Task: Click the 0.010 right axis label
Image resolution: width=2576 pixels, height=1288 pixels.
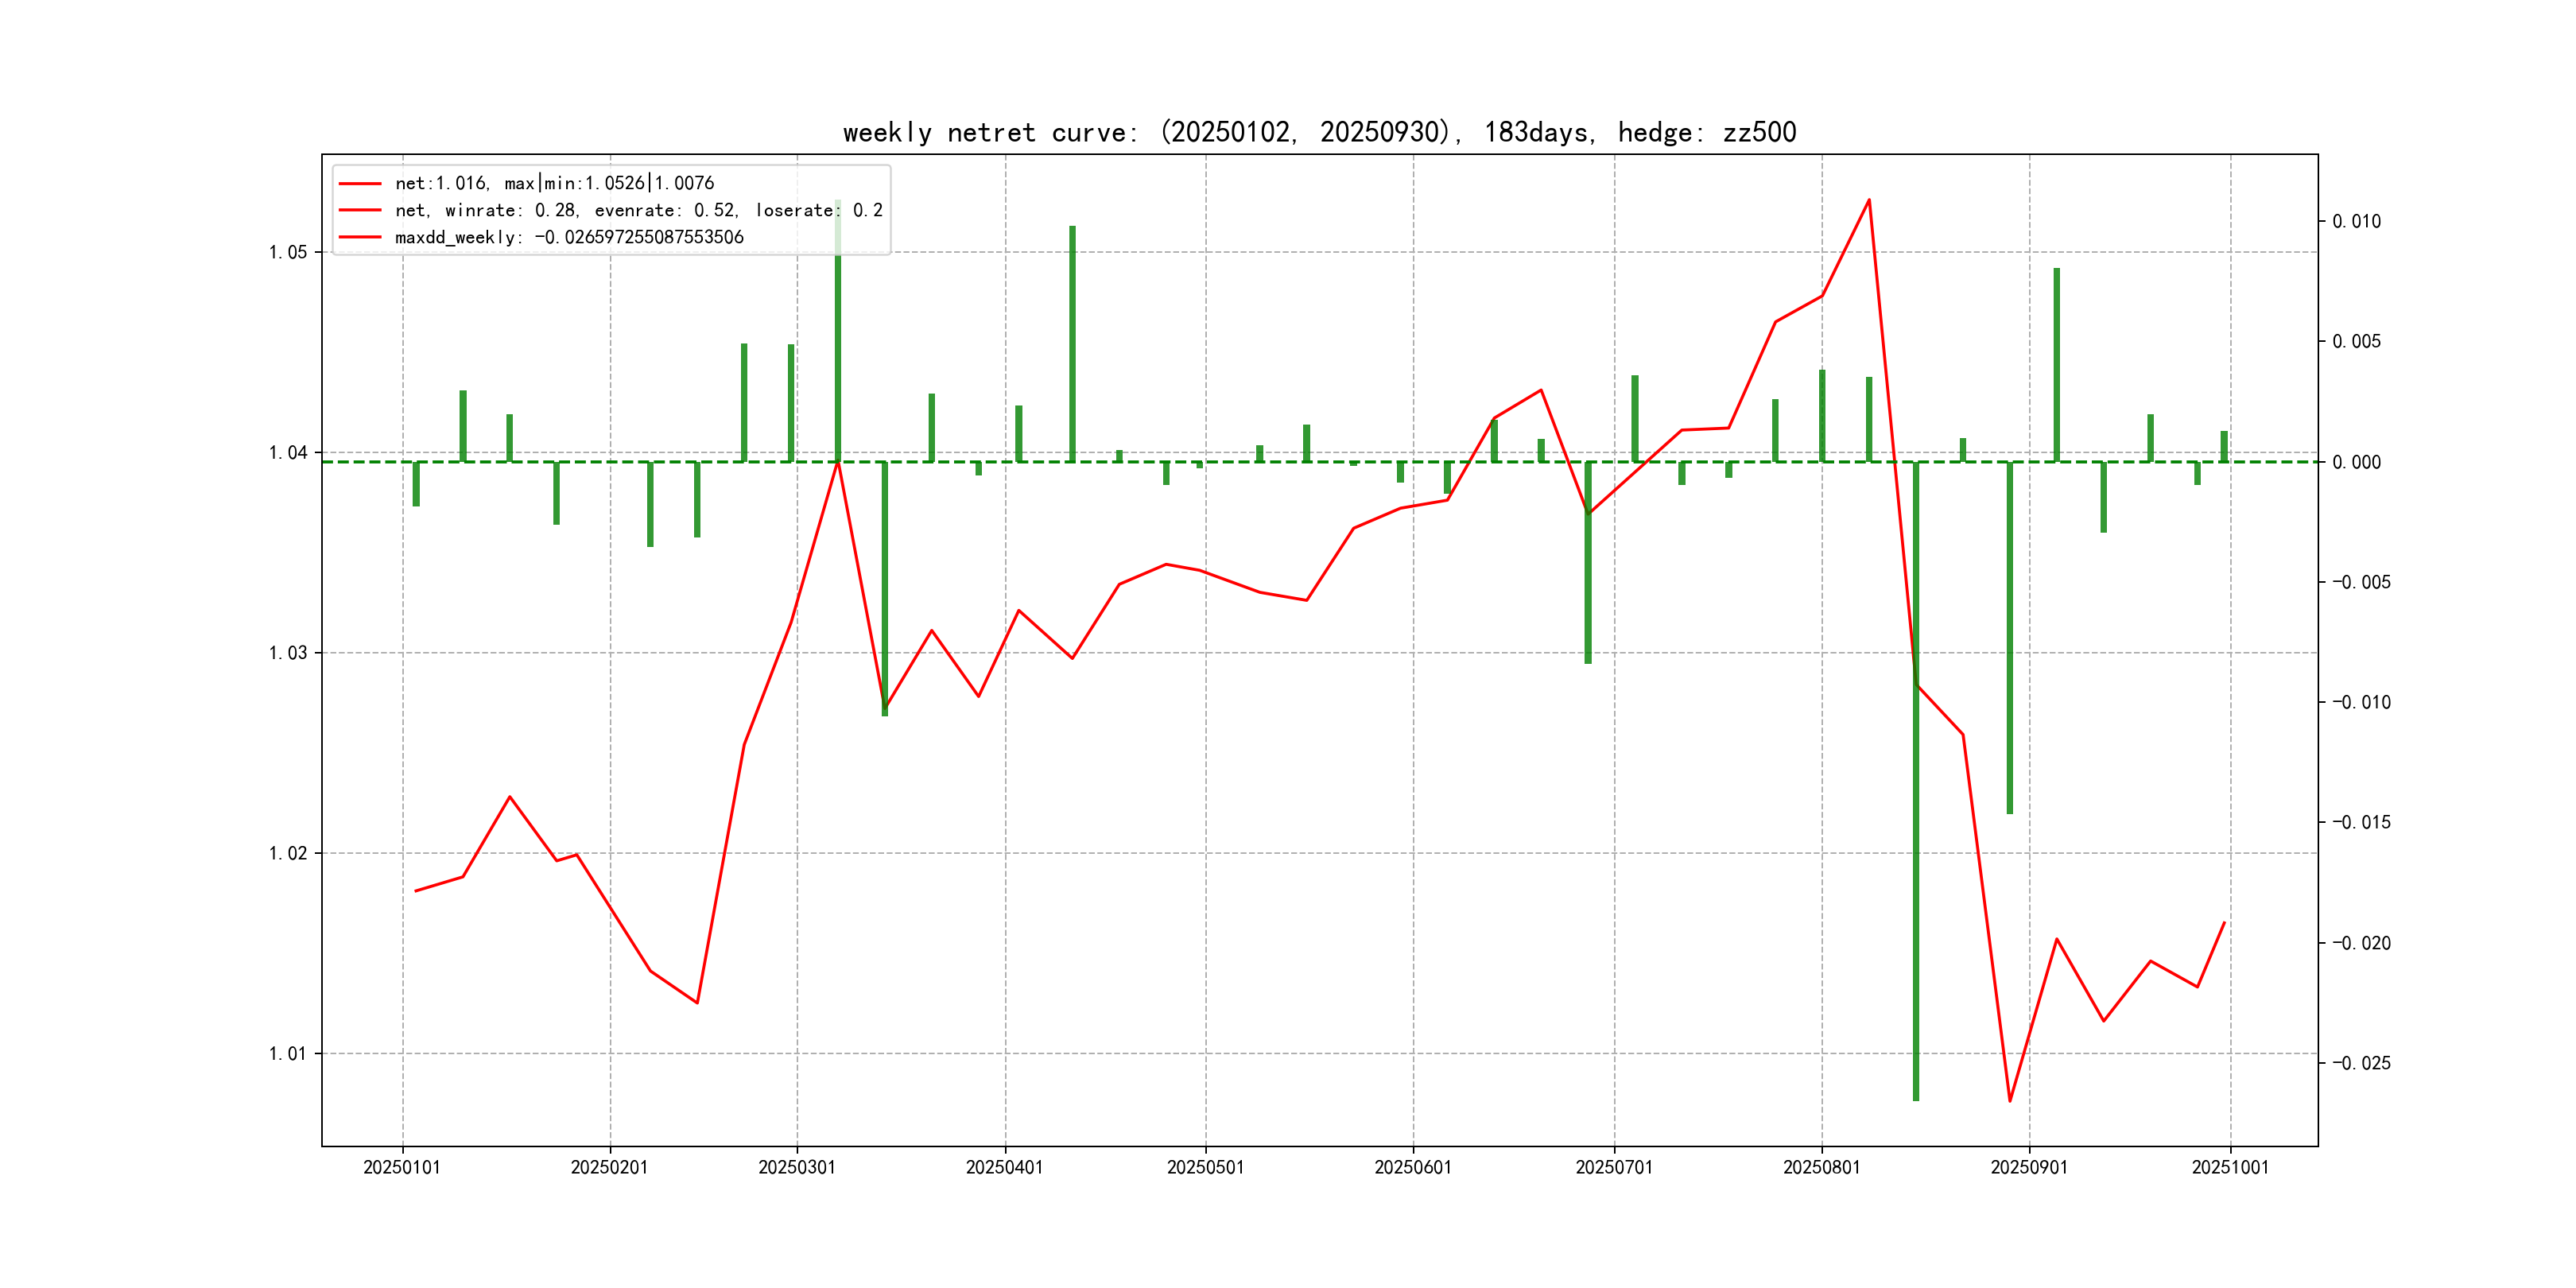Action: (x=2357, y=221)
